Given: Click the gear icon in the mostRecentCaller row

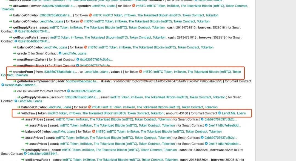Looking at the screenshot, I should click(78, 59).
